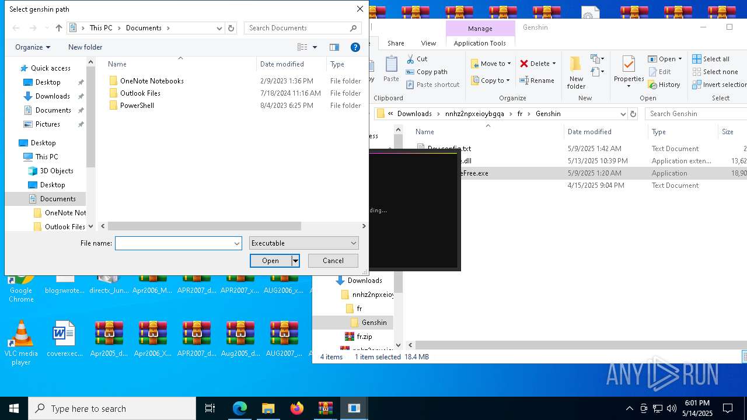This screenshot has height=420, width=747.
Task: Open the Application Tools tab
Action: pos(480,43)
